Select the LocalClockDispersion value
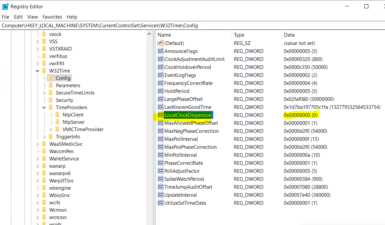 pos(188,115)
